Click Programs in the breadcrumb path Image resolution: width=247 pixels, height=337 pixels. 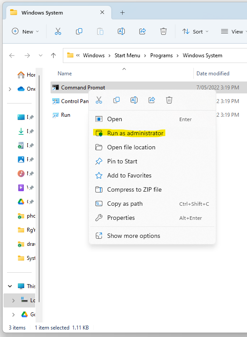(x=161, y=56)
